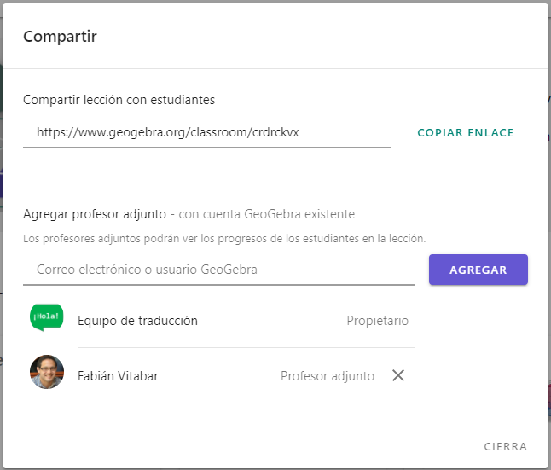Screen dimensions: 551x470
Task: Click the AGREGAR button
Action: pos(478,270)
